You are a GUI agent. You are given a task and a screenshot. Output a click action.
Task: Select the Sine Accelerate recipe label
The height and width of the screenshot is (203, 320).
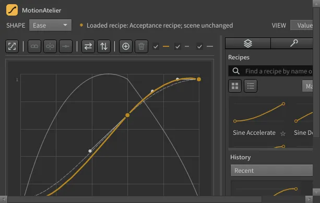(254, 133)
